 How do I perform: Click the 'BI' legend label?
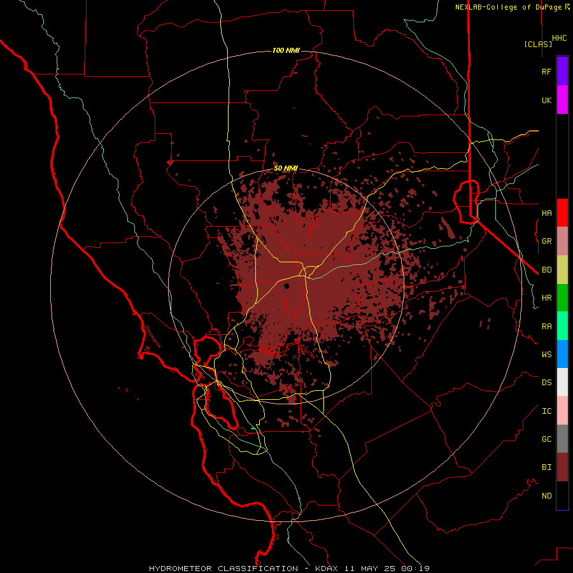pyautogui.click(x=546, y=467)
